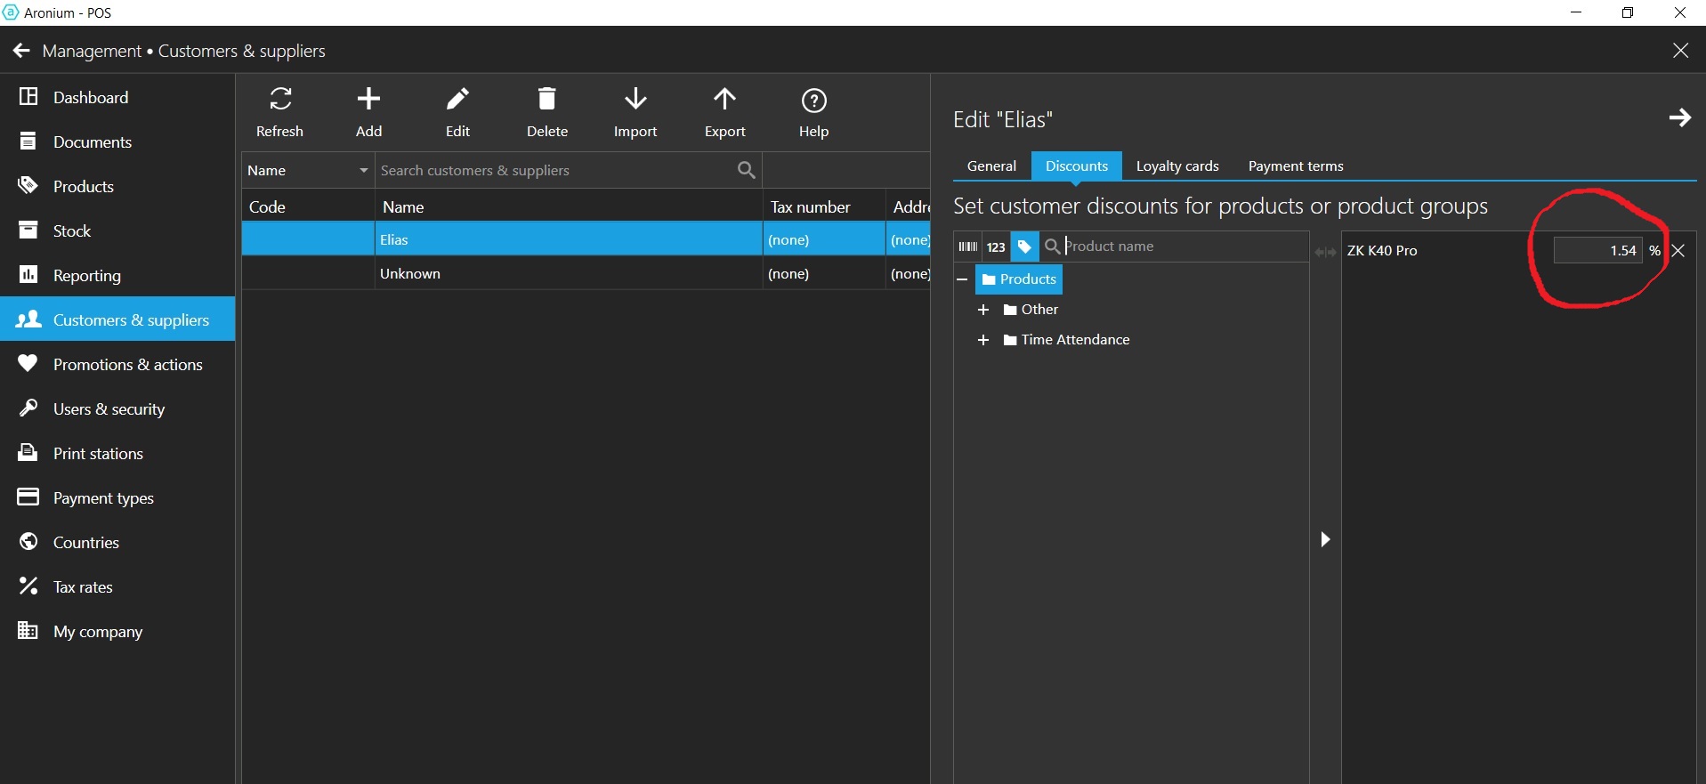Open the Payment terms tab
The image size is (1706, 784).
(x=1295, y=166)
